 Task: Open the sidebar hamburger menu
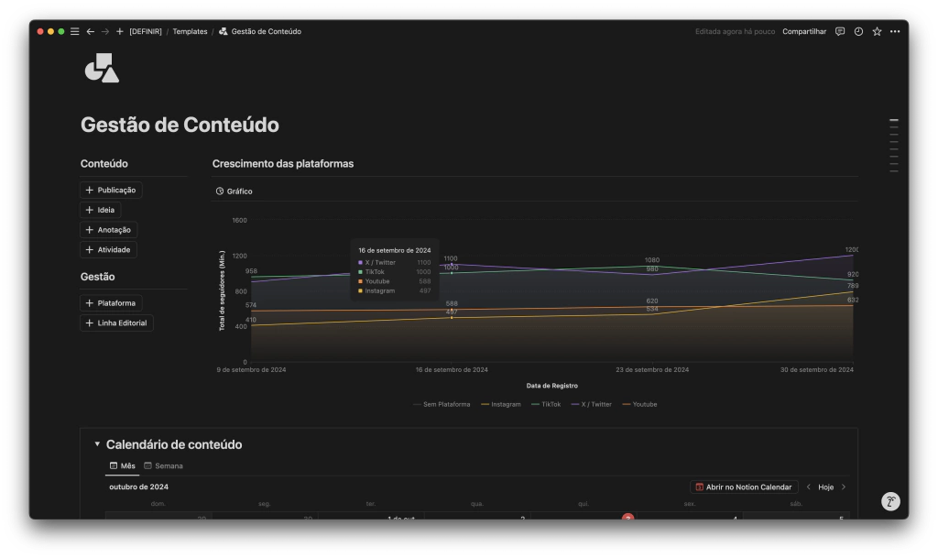[75, 31]
